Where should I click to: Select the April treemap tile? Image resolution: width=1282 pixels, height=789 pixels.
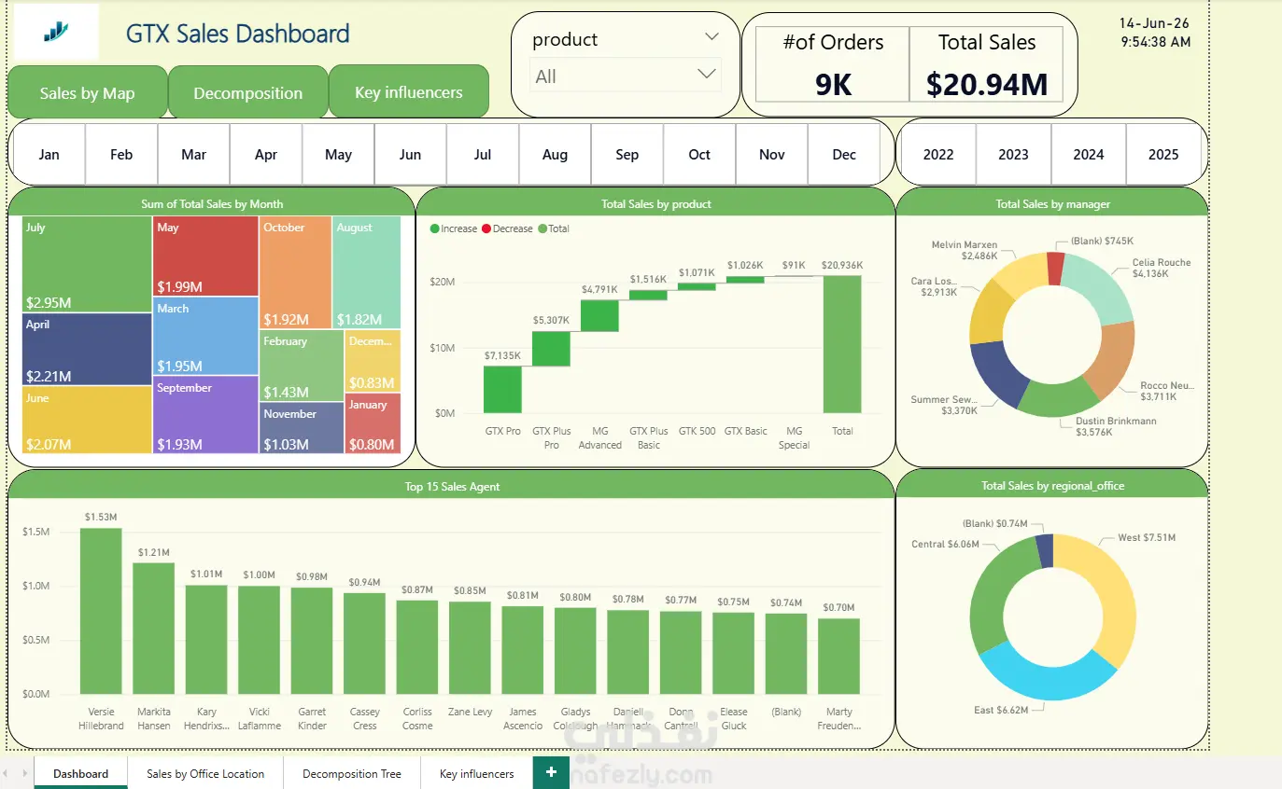pyautogui.click(x=87, y=350)
